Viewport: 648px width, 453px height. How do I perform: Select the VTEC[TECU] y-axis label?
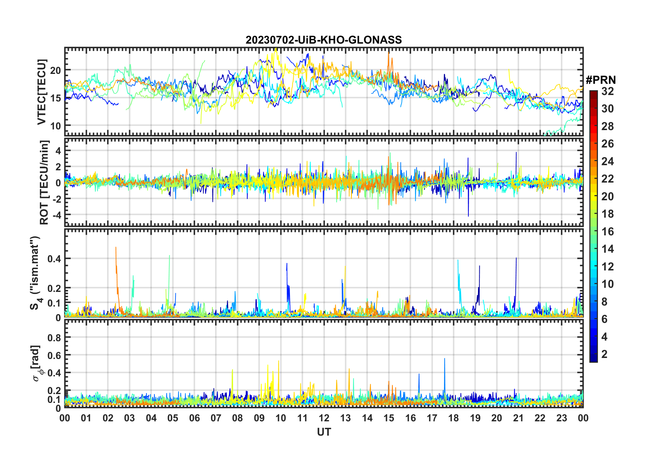[x=42, y=92]
